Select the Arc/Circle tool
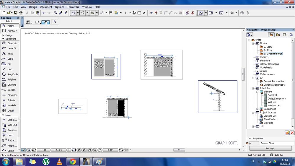The width and height of the screenshot is (295, 166). click(x=10, y=74)
